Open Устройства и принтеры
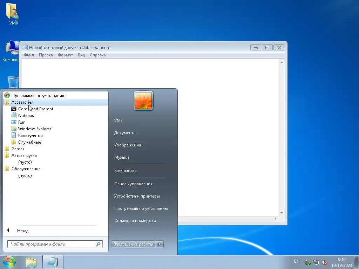Image resolution: width=359 pixels, height=269 pixels. tap(137, 196)
